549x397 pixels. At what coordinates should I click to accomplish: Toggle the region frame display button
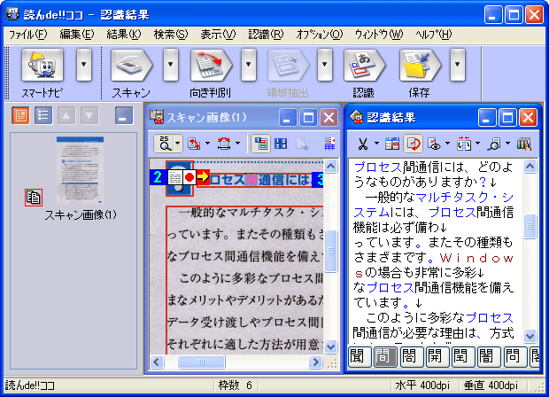(260, 144)
